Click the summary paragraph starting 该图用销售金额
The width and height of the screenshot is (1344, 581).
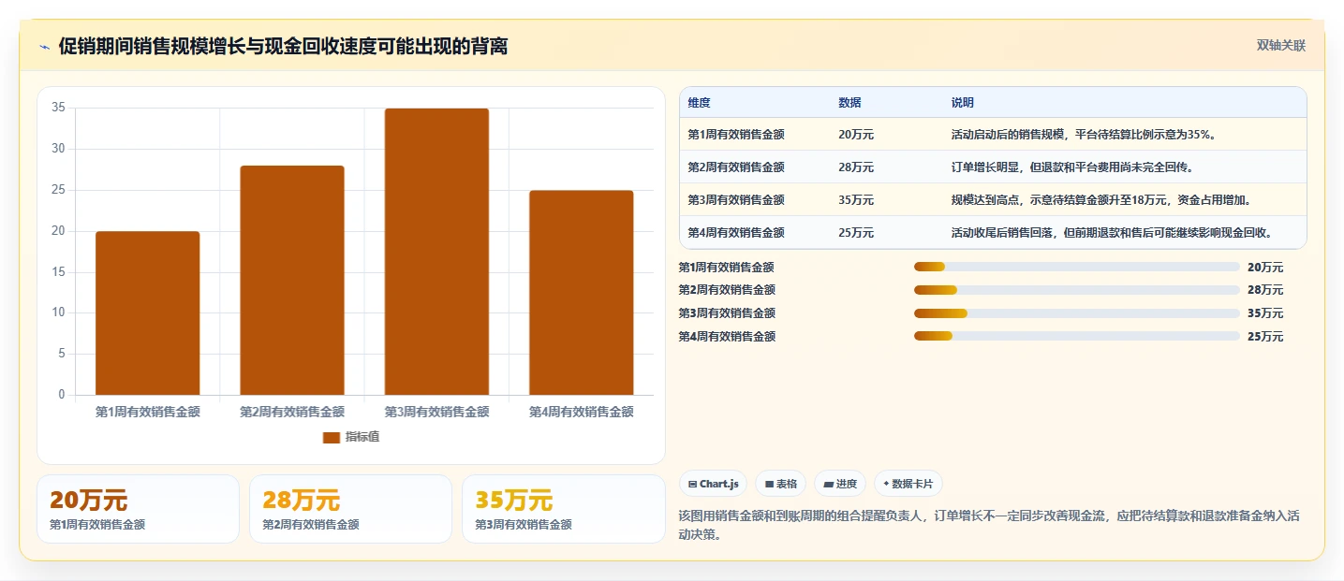click(x=988, y=526)
